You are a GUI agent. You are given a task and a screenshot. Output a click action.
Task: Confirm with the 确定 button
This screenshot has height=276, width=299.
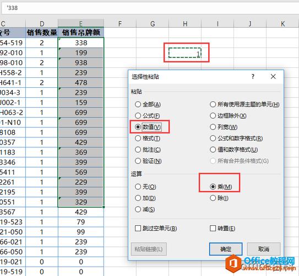tap(226, 249)
